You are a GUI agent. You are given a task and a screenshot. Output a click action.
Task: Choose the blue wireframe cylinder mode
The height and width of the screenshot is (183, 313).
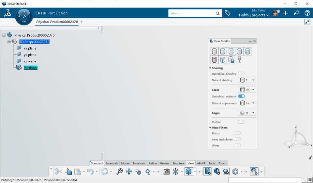(x=223, y=60)
